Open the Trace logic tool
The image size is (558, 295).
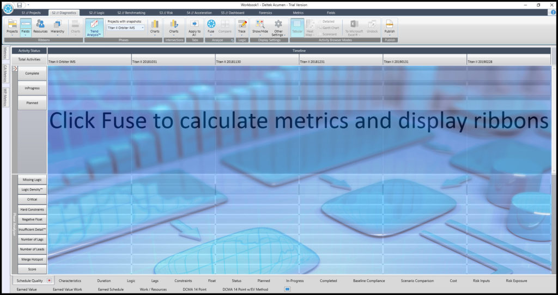pos(242,26)
